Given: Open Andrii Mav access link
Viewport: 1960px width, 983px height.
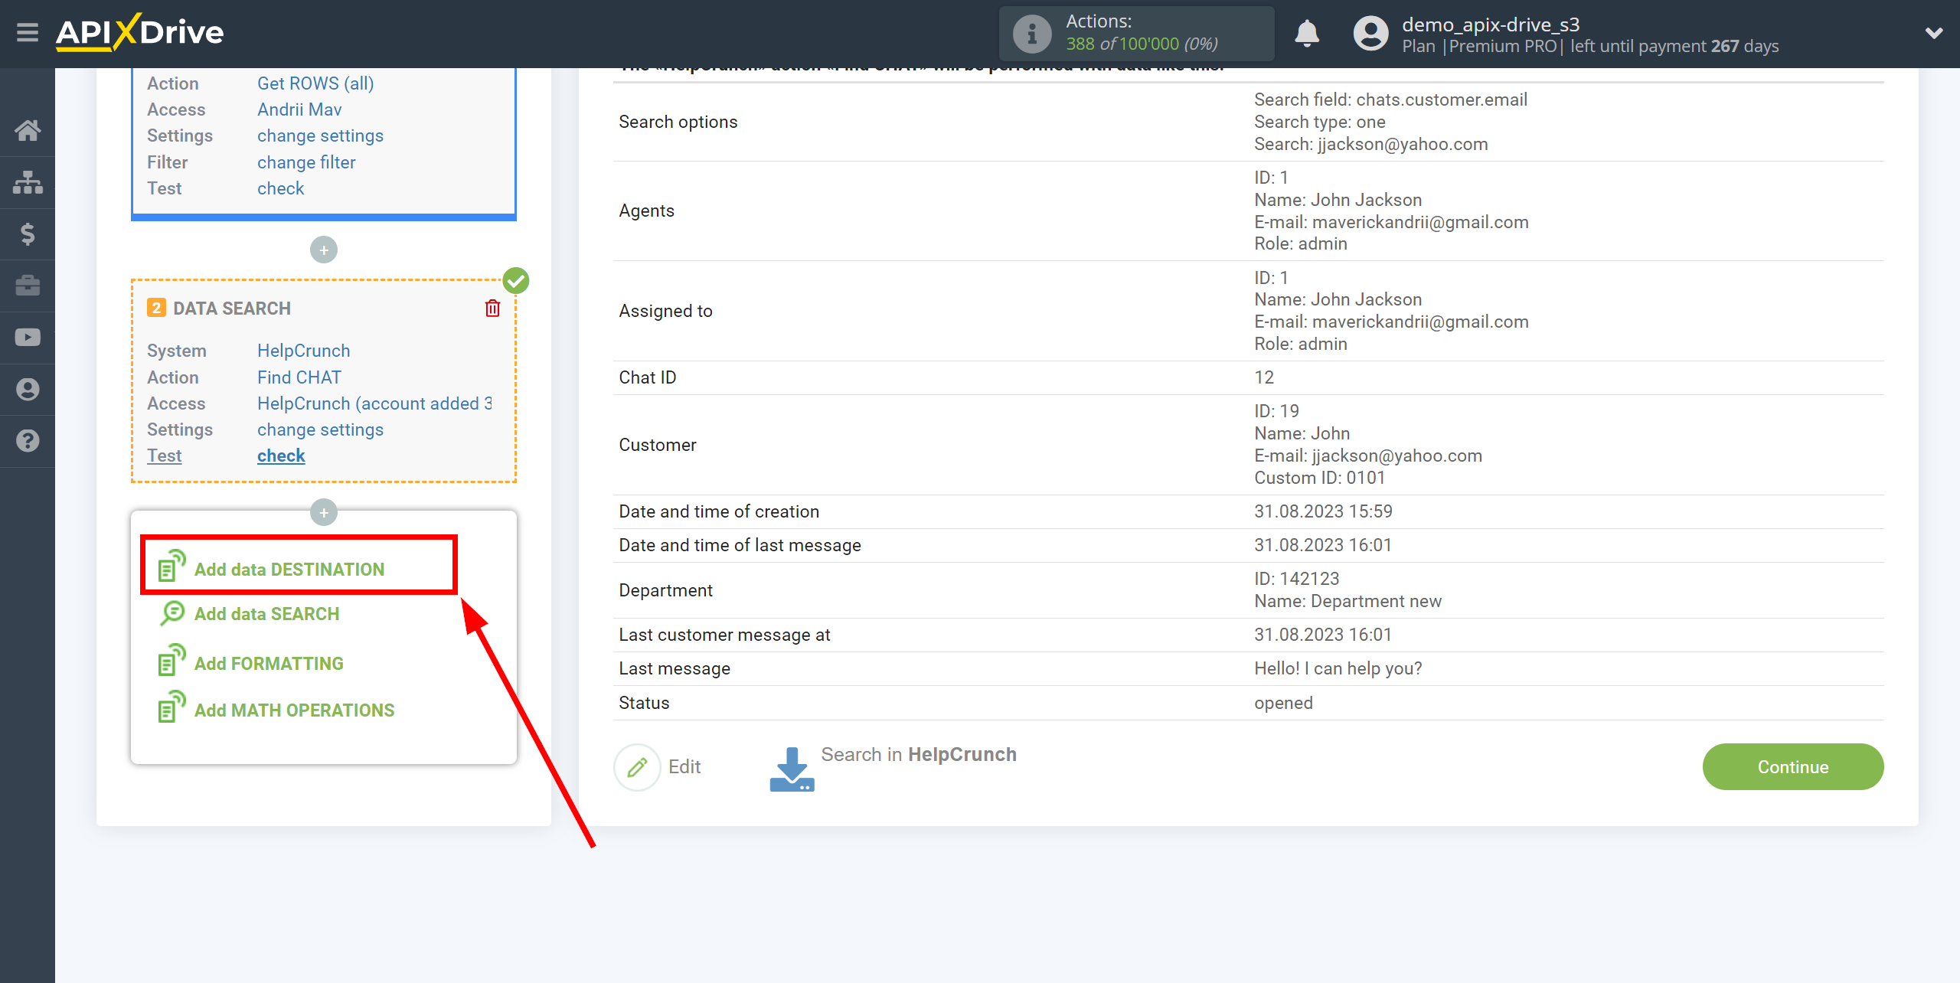Looking at the screenshot, I should coord(299,109).
